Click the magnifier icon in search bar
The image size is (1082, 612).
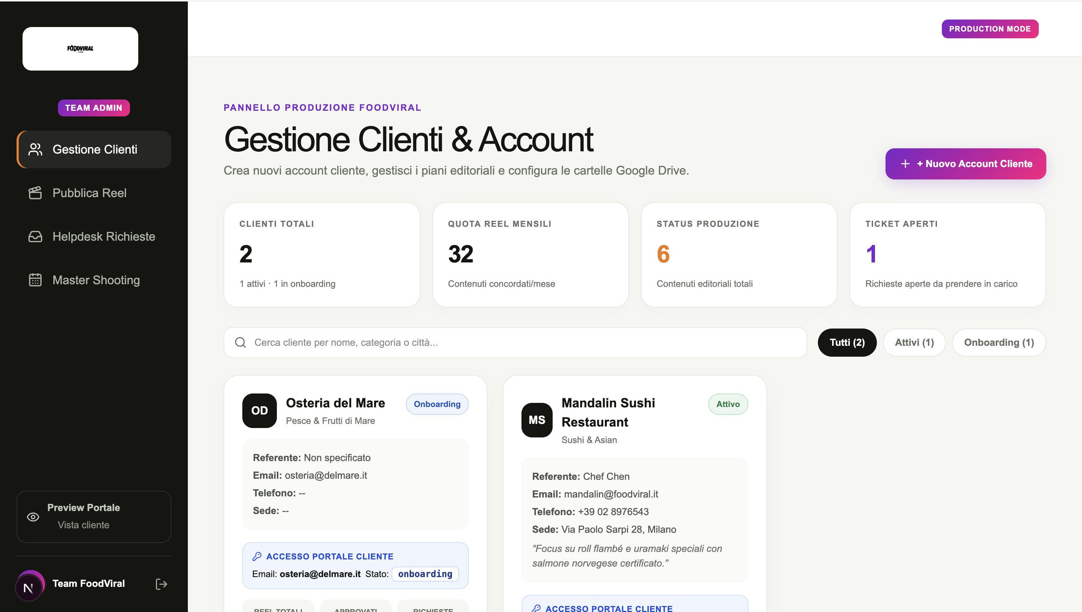240,342
